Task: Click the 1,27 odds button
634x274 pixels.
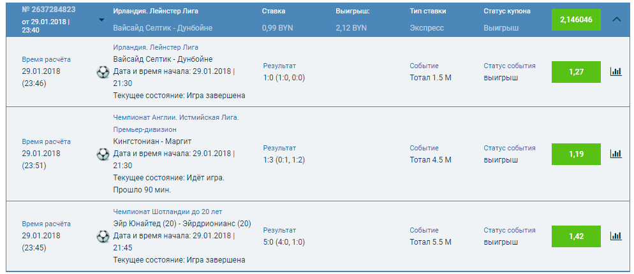Action: 576,72
